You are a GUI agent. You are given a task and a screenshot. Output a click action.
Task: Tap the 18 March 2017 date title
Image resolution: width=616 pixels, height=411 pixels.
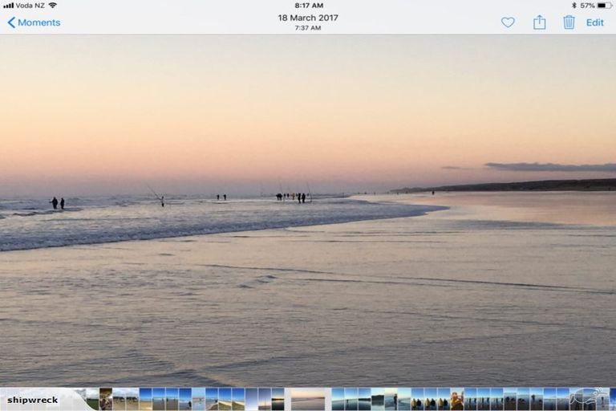click(308, 18)
